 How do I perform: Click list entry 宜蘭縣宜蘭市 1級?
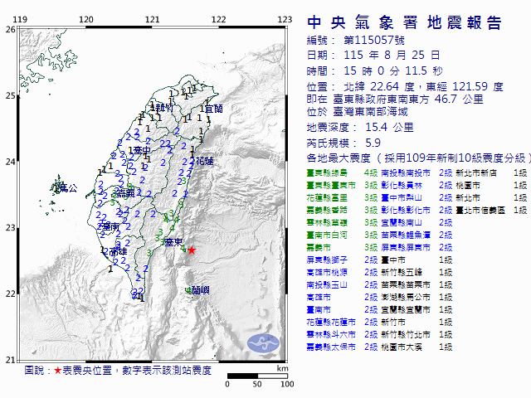point(417,309)
